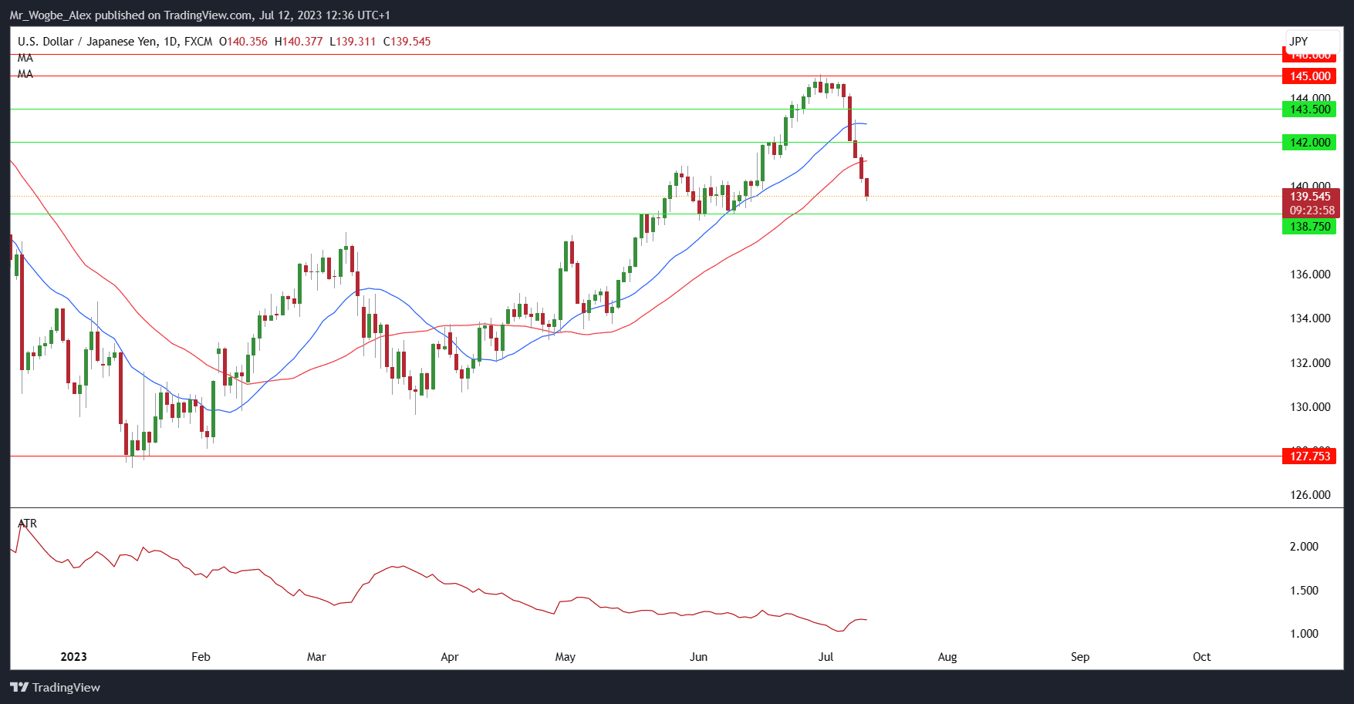The height and width of the screenshot is (704, 1354).
Task: Click the May label on time axis
Action: pos(566,657)
